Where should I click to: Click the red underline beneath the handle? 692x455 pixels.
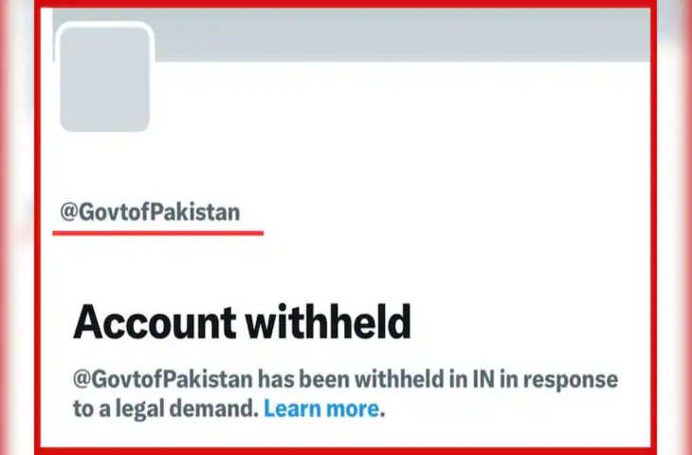tap(158, 233)
